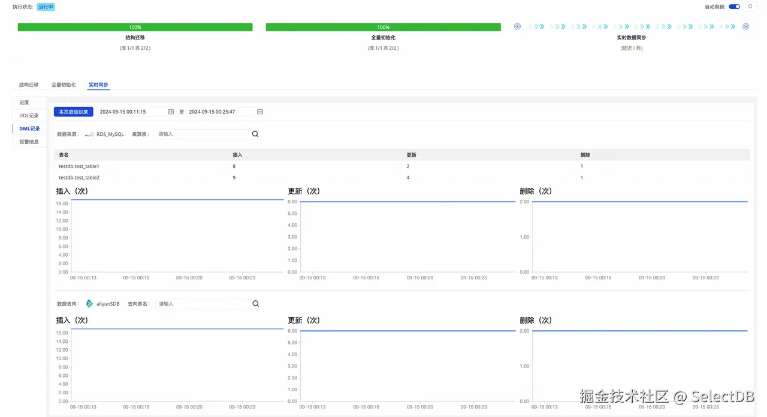
Task: Select the testdb.test_table1 row name
Action: coord(79,166)
